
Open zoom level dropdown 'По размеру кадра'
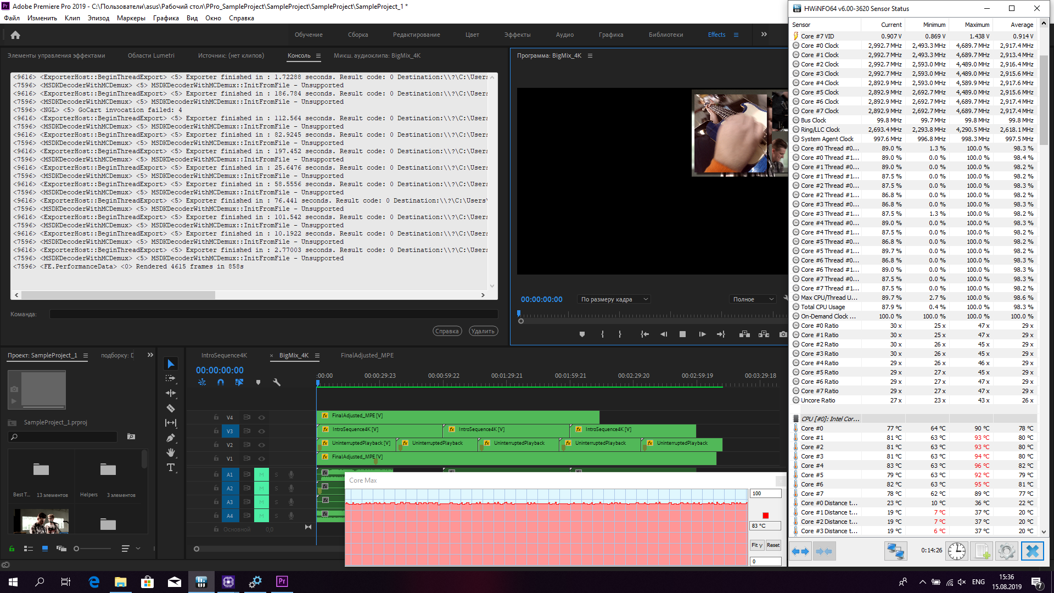[614, 299]
